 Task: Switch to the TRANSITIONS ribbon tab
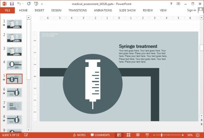coord(78,10)
